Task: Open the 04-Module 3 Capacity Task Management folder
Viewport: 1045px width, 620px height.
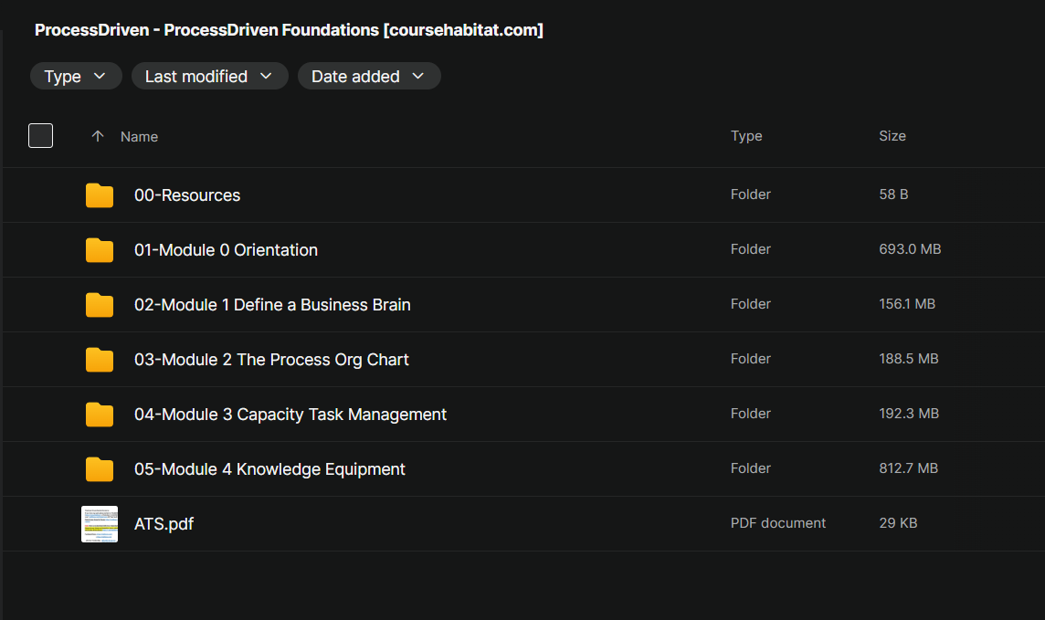Action: [x=290, y=415]
